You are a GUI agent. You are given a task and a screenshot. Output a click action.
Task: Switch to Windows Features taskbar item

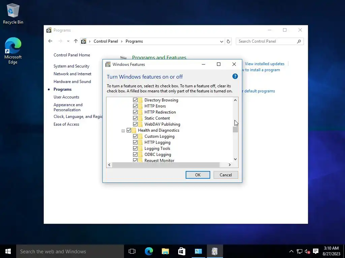[215, 251]
